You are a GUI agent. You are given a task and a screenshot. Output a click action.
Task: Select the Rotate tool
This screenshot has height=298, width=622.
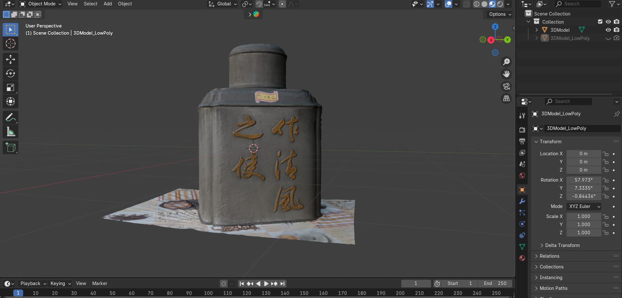tap(10, 73)
